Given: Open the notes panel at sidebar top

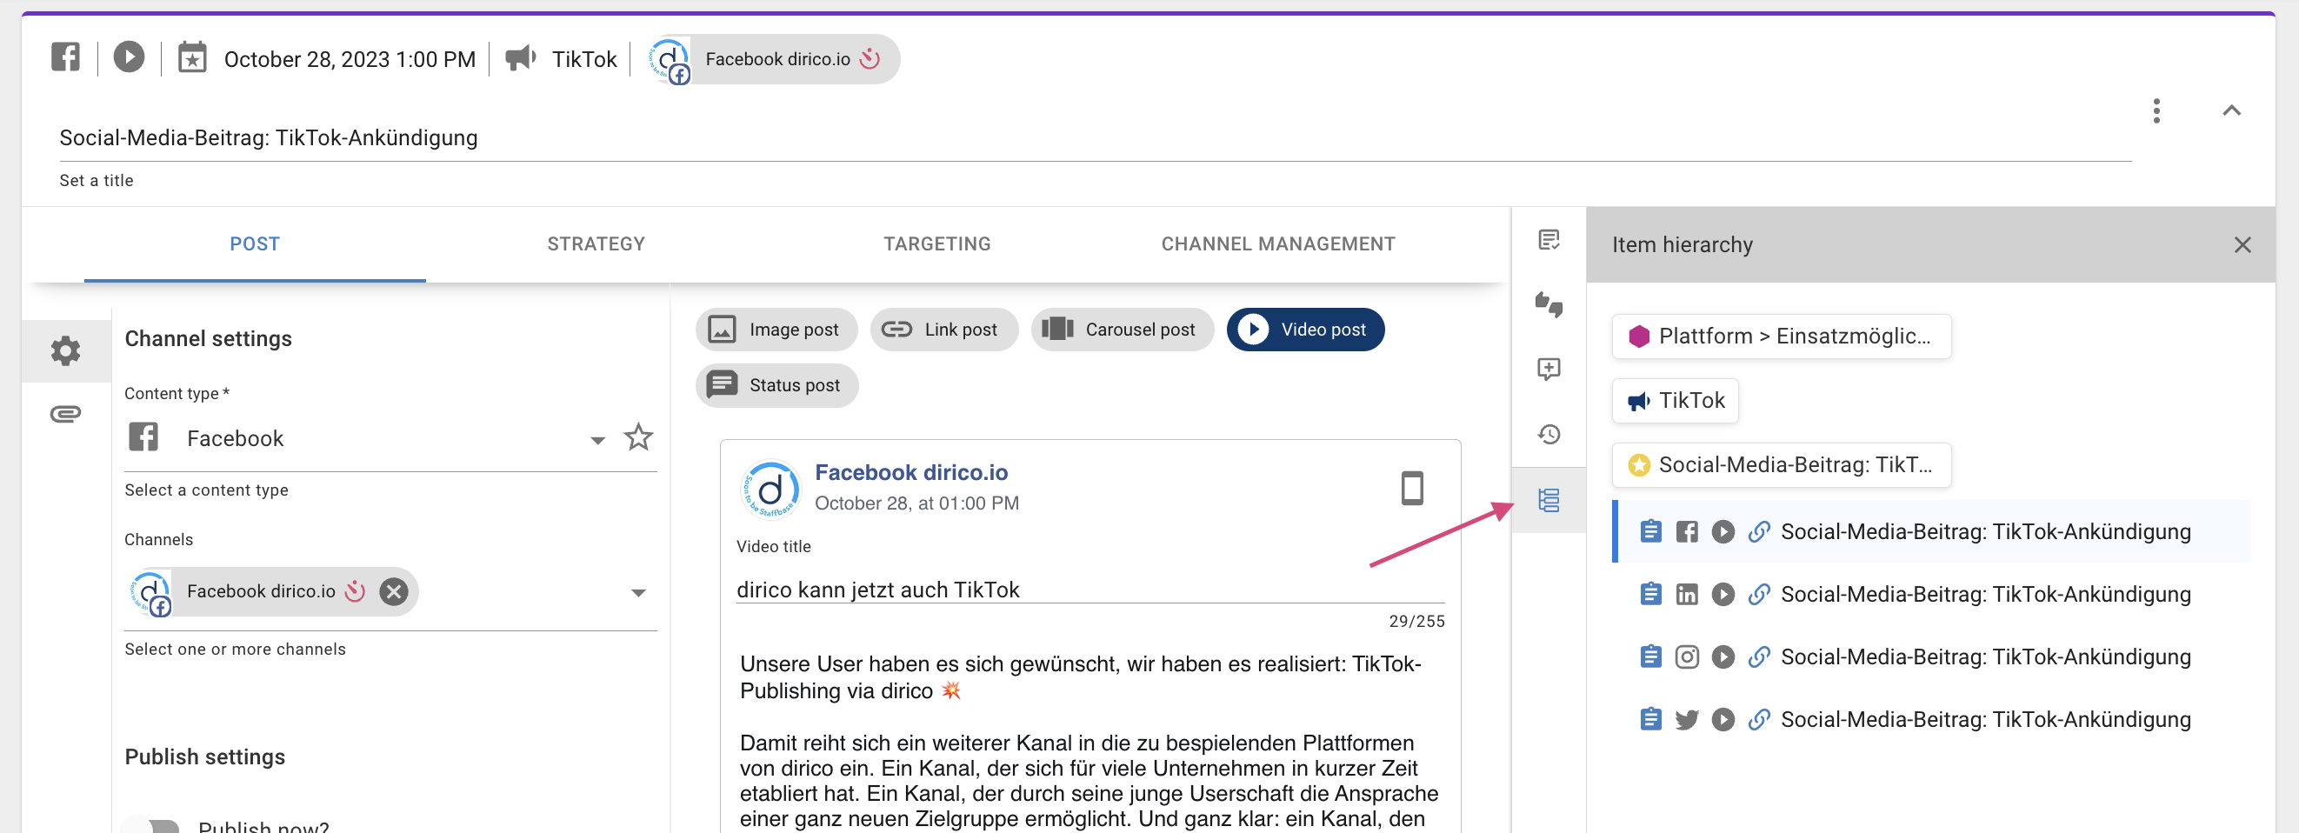Looking at the screenshot, I should pyautogui.click(x=1549, y=240).
